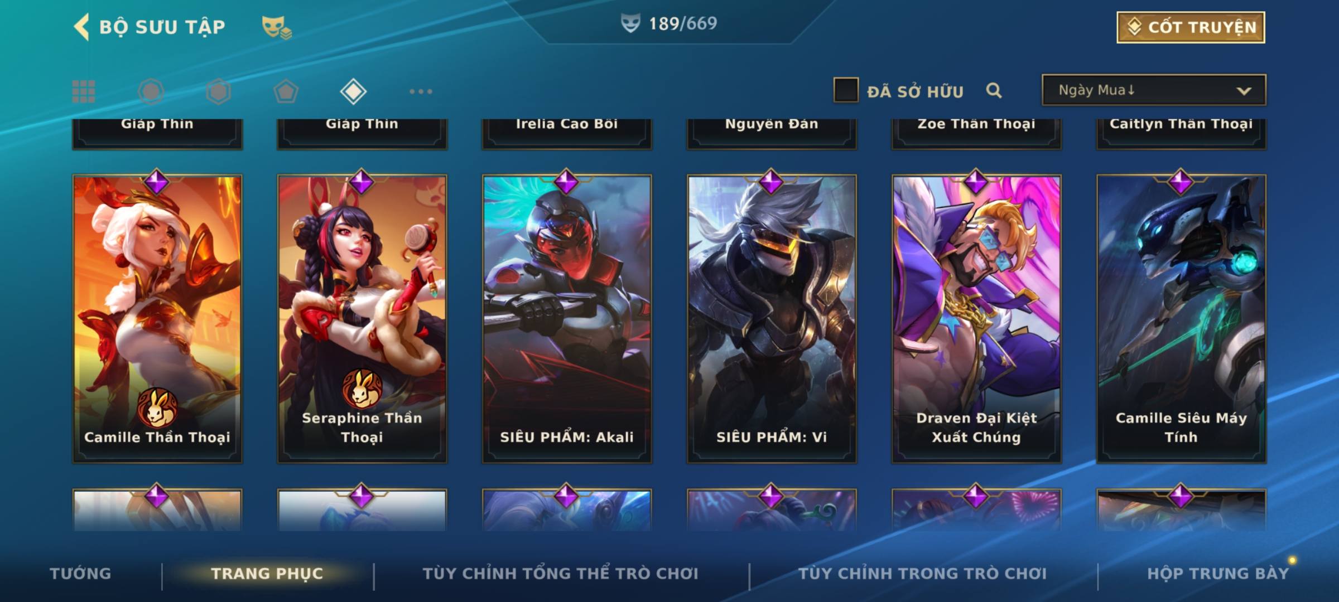This screenshot has height=602, width=1339.
Task: Select the hexagon rarity filter icon
Action: click(x=218, y=91)
